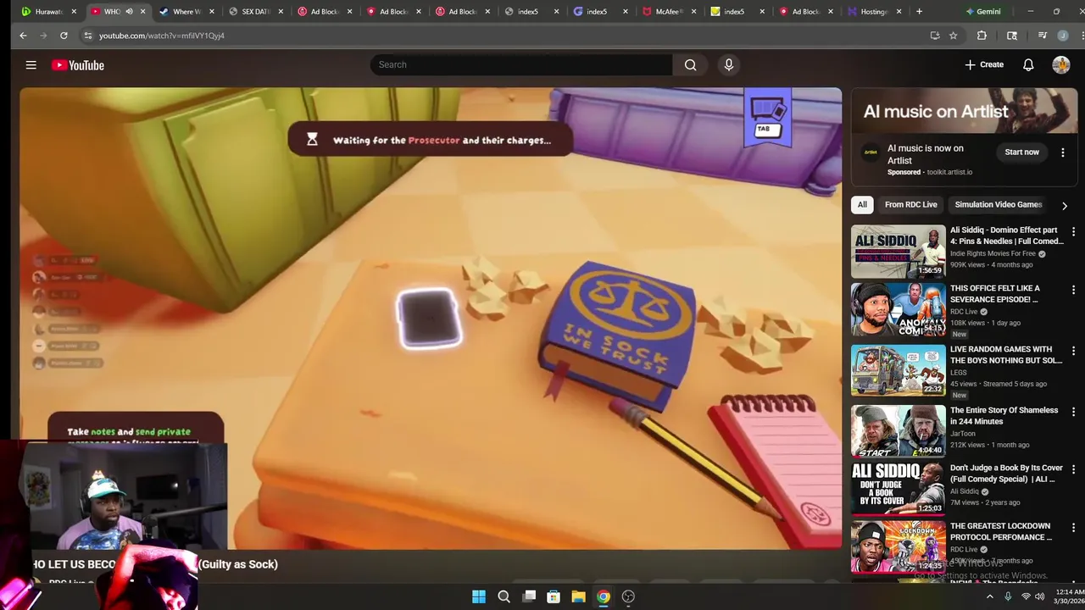
Task: Click the Create button
Action: point(984,64)
